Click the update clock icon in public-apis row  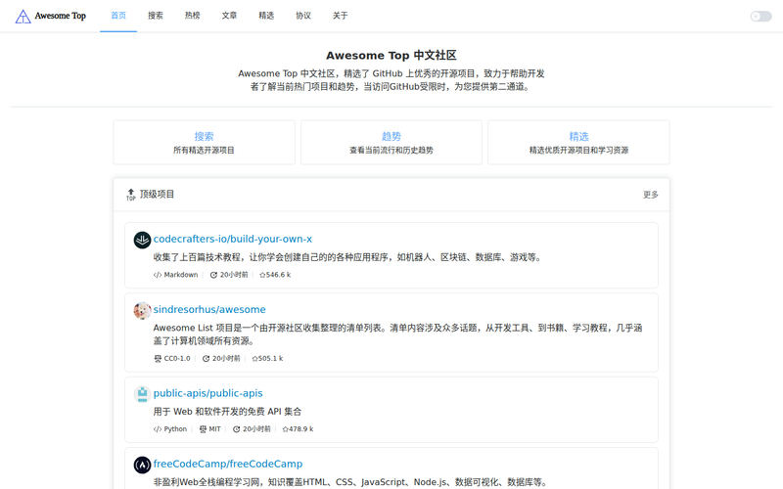click(x=236, y=429)
